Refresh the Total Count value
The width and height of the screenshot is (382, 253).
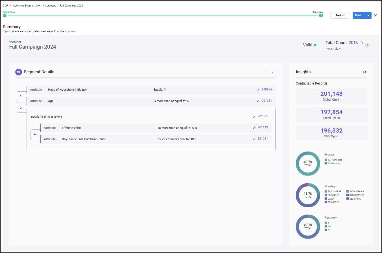[367, 45]
